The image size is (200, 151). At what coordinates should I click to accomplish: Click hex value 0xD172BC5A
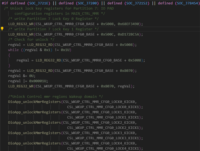[128, 34]
